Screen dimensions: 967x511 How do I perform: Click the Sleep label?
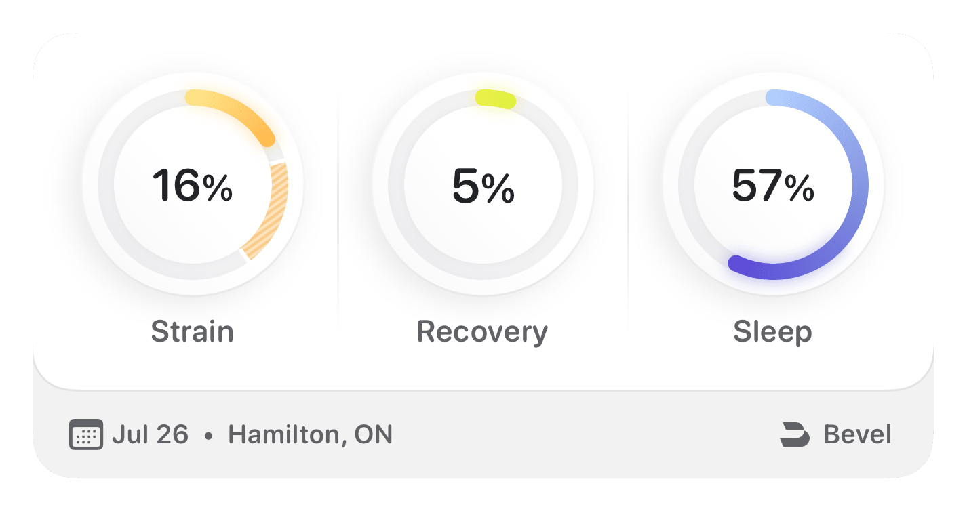click(x=773, y=331)
